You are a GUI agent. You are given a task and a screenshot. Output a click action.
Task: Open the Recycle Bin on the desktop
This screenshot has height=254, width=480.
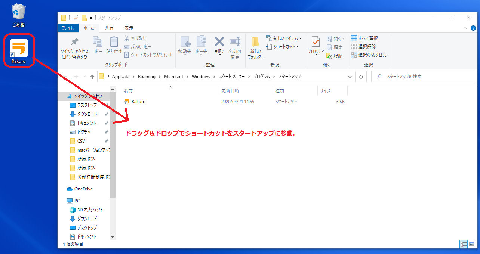pos(18,15)
